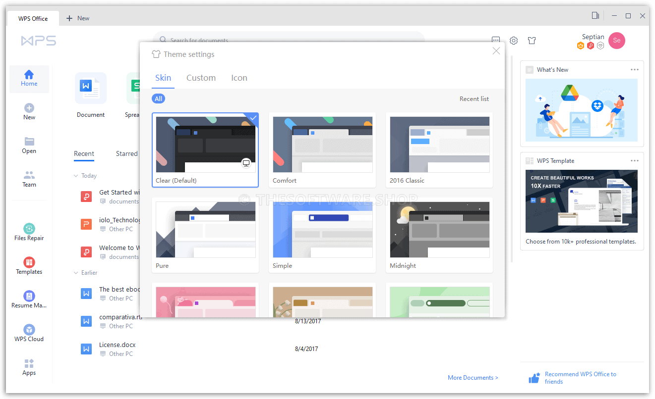Click the premium badge under Septian name
Screen dimensions: 655x399
(x=581, y=46)
